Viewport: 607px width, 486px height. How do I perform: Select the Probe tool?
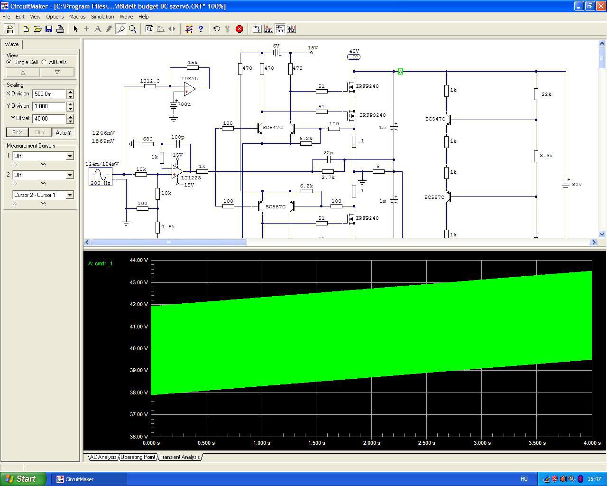tap(121, 29)
